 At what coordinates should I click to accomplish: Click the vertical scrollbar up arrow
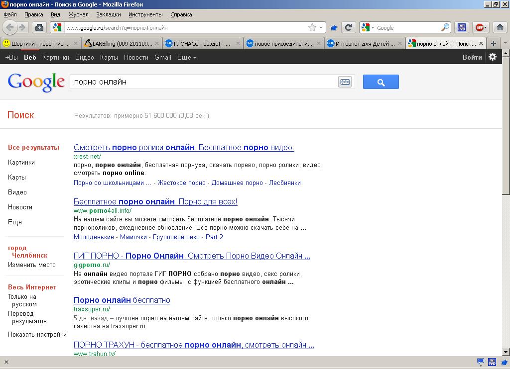click(x=506, y=53)
